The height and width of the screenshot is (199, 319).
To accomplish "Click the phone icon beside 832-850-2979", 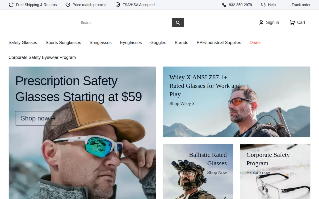I will tap(224, 5).
